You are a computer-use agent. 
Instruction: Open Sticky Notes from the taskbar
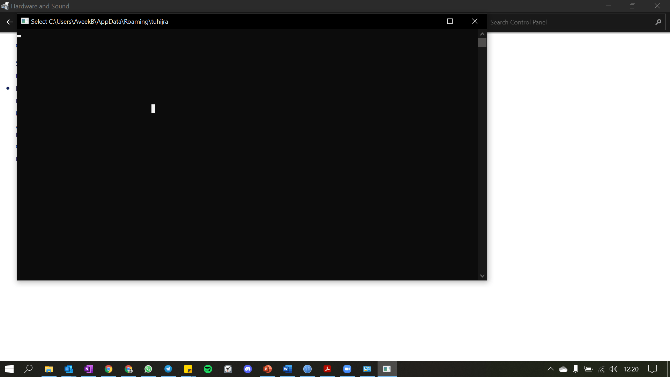point(188,369)
